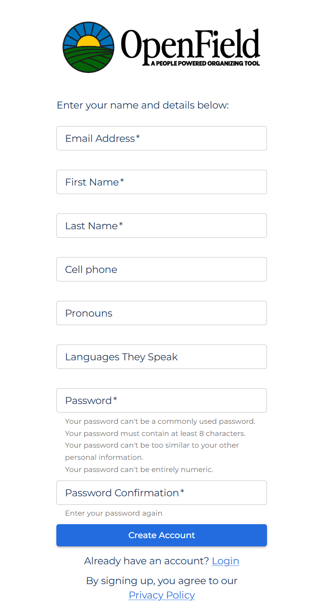Click the 'Already have an account?' text

pyautogui.click(x=147, y=561)
